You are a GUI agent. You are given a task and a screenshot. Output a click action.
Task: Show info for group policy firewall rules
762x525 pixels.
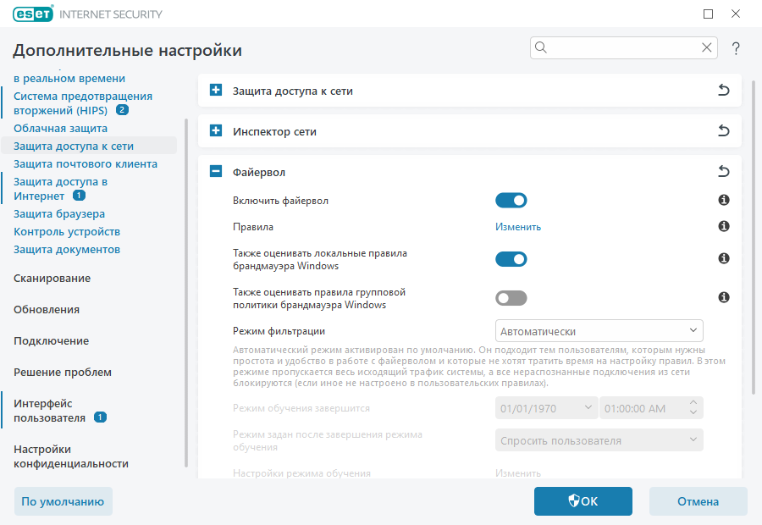pyautogui.click(x=724, y=297)
